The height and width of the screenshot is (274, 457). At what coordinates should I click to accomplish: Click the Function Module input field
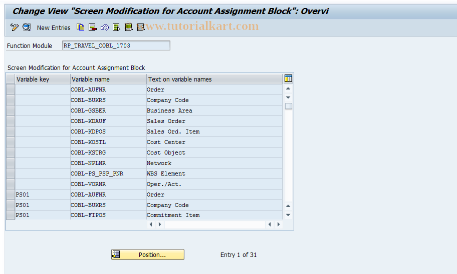[x=116, y=45]
